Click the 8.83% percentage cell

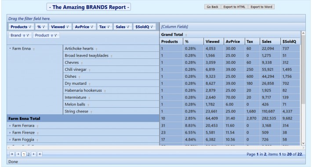tap(190, 126)
